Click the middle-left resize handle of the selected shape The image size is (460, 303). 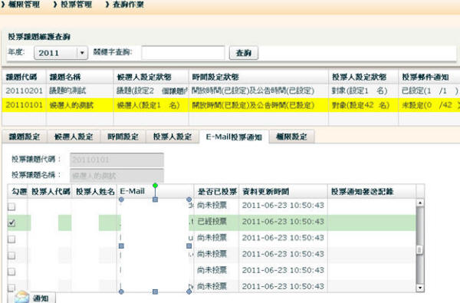[x=121, y=245]
